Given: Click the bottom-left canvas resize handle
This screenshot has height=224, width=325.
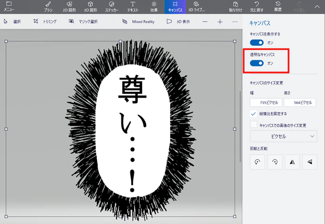Looking at the screenshot, I should [x=6, y=217].
